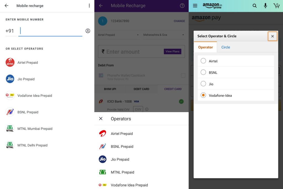Click CHANGE next to 1234567890

(x=179, y=21)
